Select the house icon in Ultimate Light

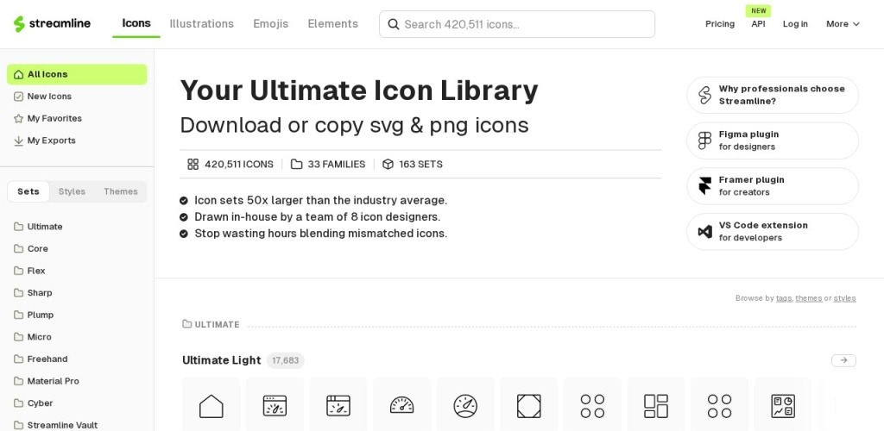(x=212, y=406)
